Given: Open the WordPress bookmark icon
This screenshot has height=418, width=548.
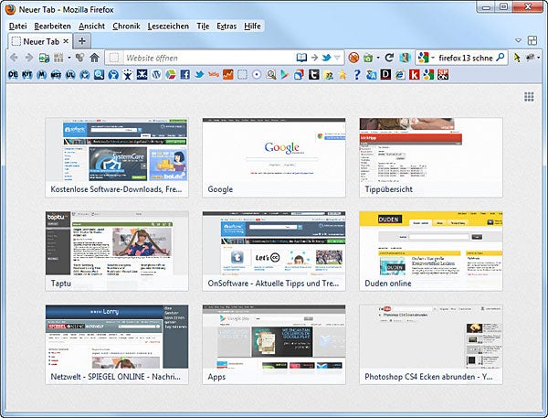Looking at the screenshot, I should [156, 74].
